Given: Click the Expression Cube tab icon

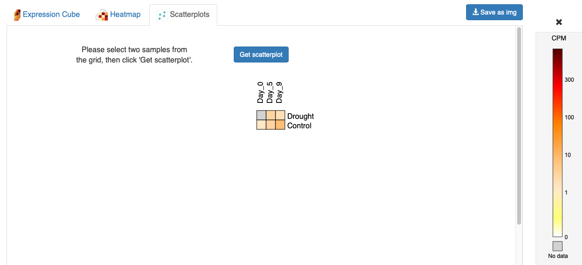Looking at the screenshot, I should click(x=17, y=15).
